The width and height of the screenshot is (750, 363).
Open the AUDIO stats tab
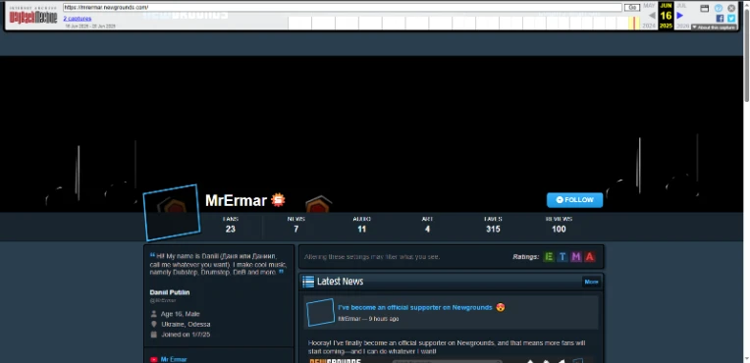point(361,225)
